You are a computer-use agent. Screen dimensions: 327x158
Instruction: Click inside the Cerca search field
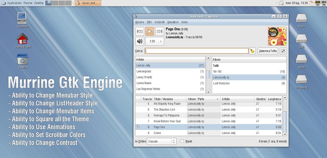pos(196,51)
